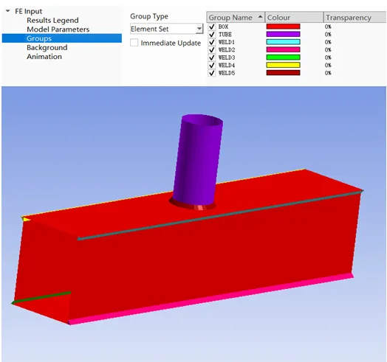Open the Background settings item
The height and width of the screenshot is (362, 387).
click(47, 48)
